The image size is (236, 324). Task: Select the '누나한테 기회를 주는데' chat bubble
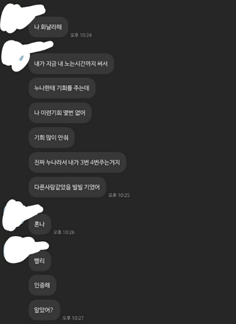coord(62,88)
